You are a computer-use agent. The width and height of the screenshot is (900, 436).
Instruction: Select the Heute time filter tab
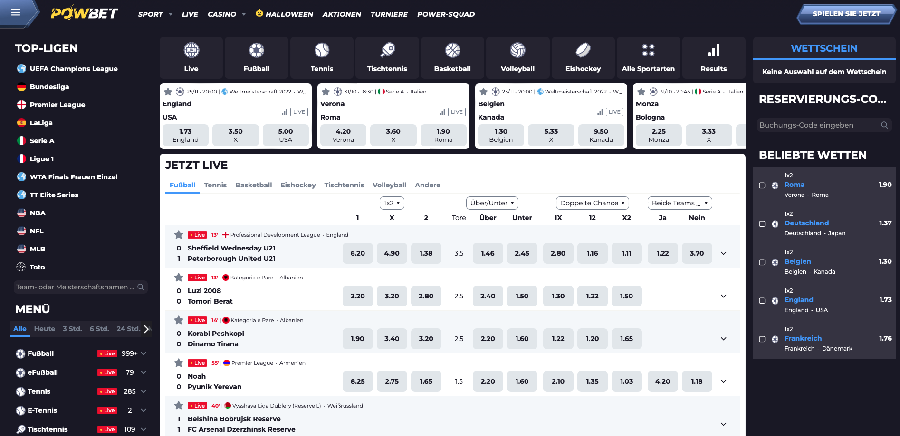pos(45,329)
